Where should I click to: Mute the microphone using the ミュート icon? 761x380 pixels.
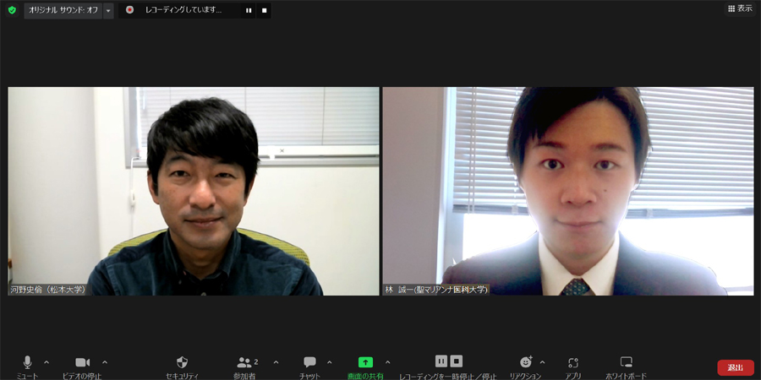(x=27, y=362)
